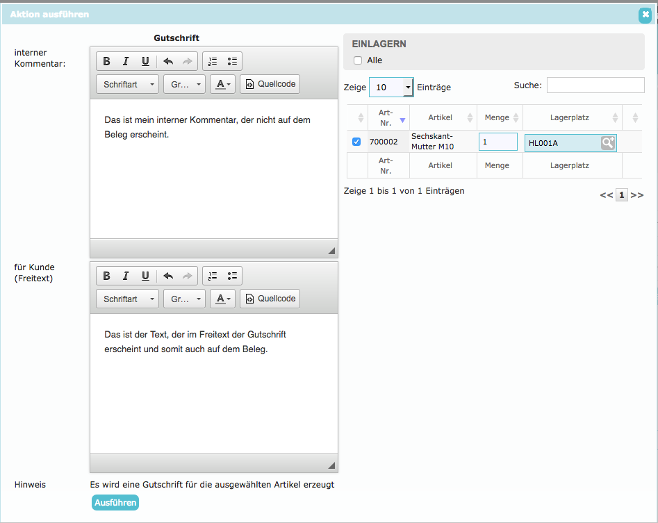Insert numbered list in internal comment editor

point(213,61)
